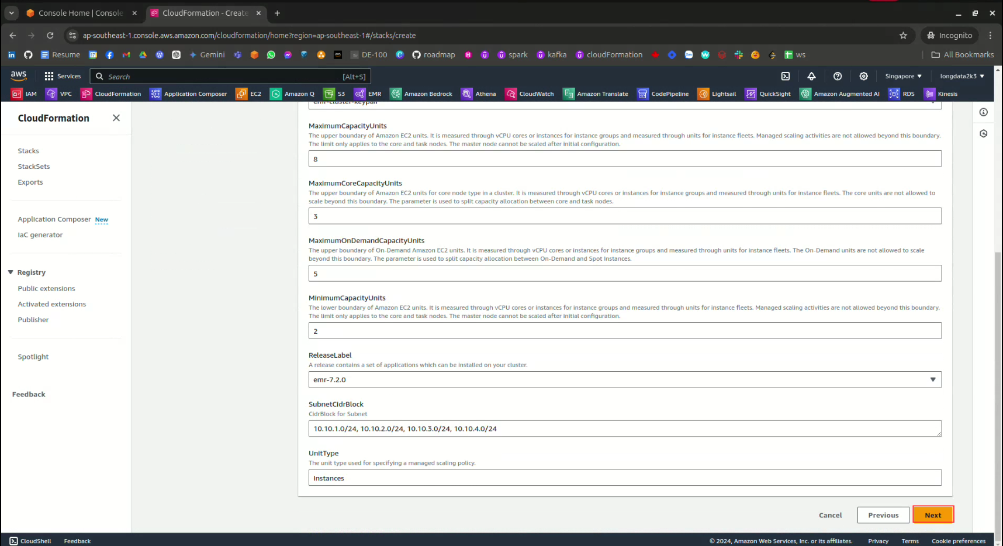This screenshot has width=1003, height=546.
Task: Click the MaximumCapacityUnits input field
Action: click(624, 159)
